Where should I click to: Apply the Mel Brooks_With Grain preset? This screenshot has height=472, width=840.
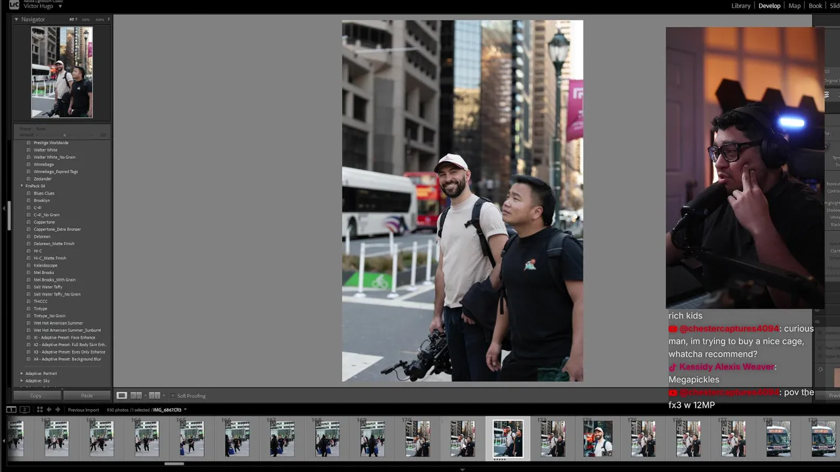(54, 280)
